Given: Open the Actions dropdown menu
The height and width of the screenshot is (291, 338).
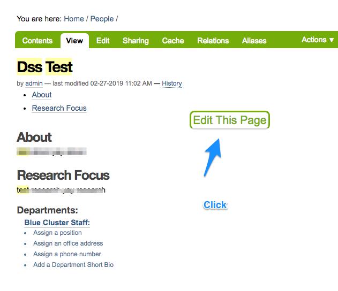Looking at the screenshot, I should [x=318, y=40].
